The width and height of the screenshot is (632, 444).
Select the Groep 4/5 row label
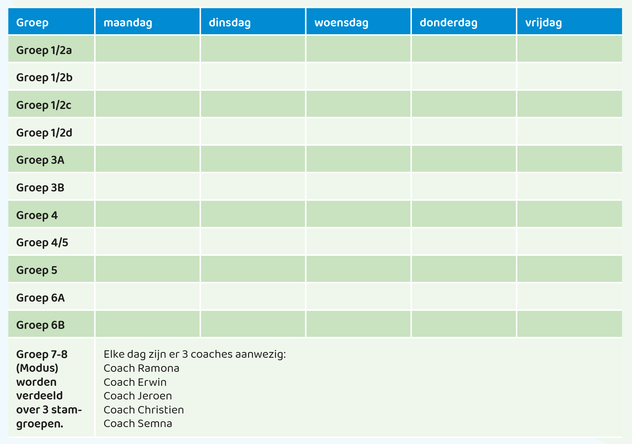click(42, 242)
